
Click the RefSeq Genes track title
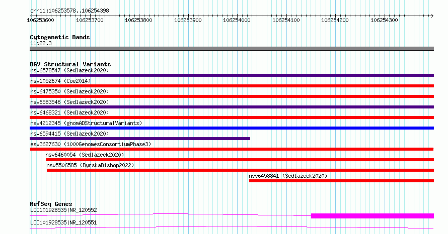(x=51, y=204)
